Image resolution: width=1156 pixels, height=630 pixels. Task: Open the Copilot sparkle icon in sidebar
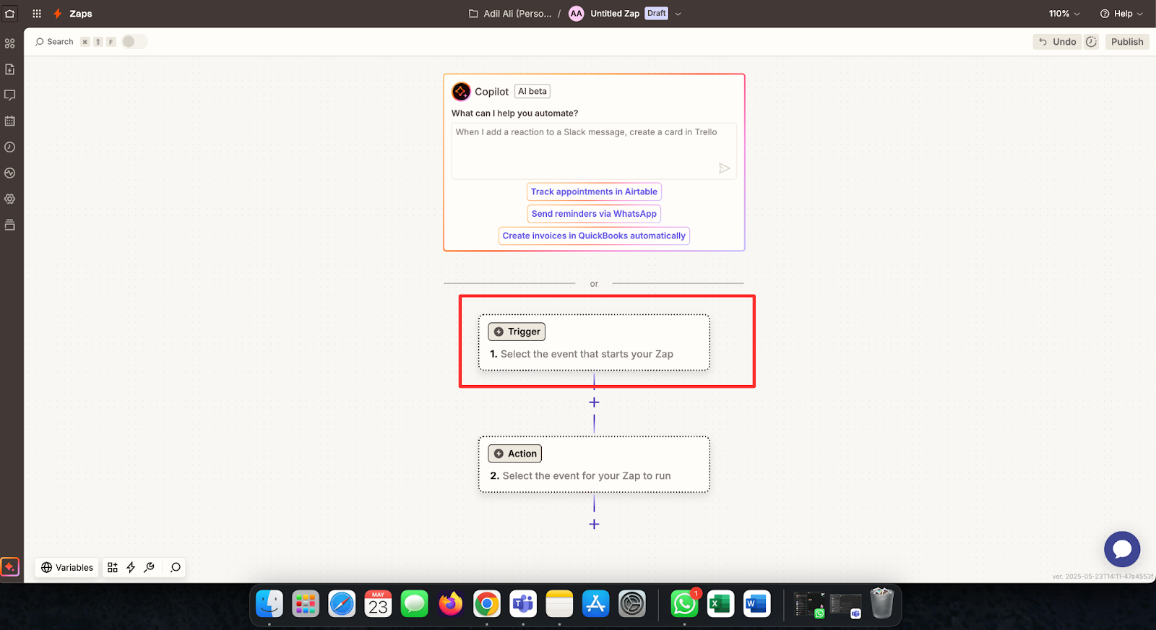tap(10, 567)
